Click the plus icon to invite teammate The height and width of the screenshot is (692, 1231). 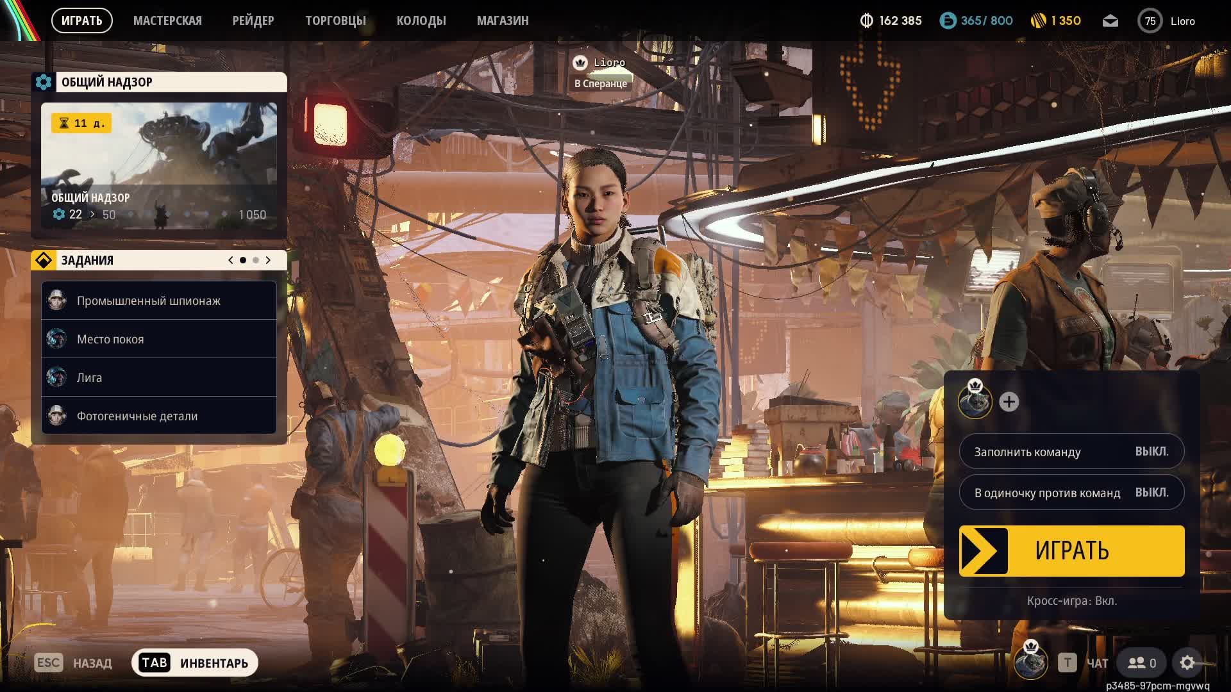pyautogui.click(x=1009, y=402)
